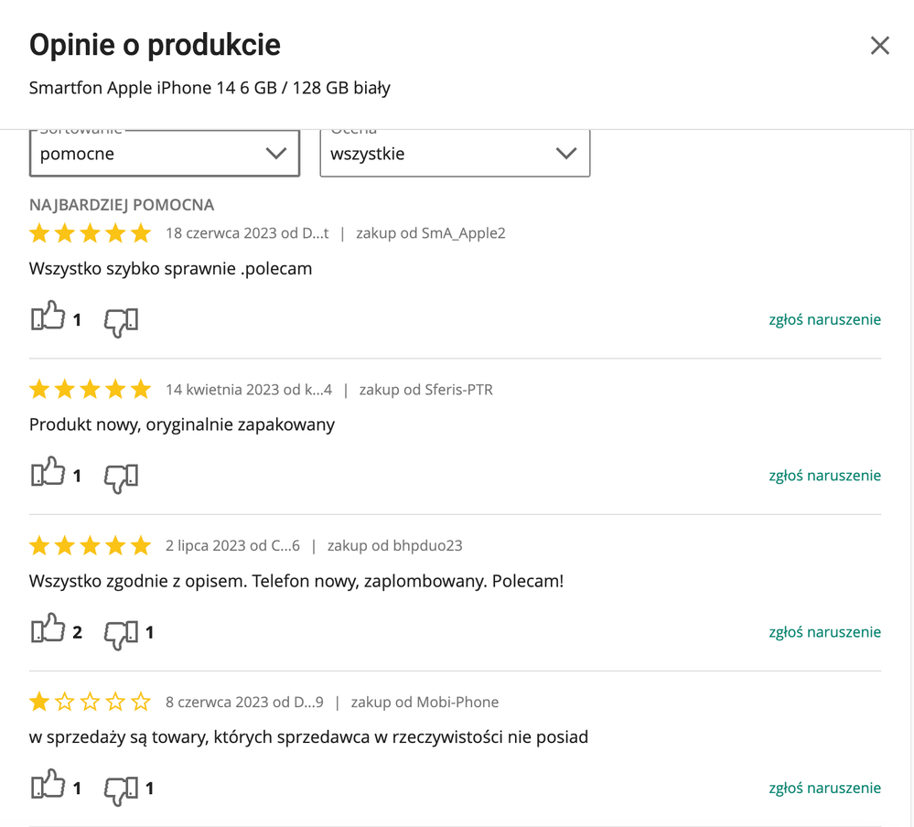Like the "Wszystko szybko sprawnie" review
The height and width of the screenshot is (827, 914).
(x=48, y=316)
